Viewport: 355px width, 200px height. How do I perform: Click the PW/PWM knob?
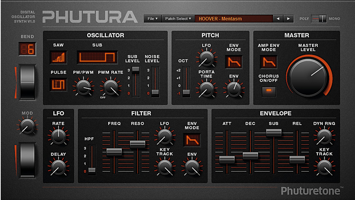(83, 87)
